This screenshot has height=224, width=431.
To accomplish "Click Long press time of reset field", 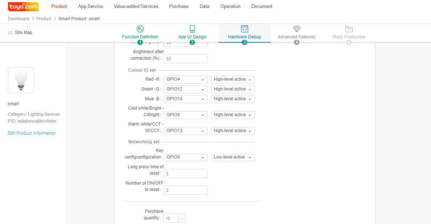I will [186, 173].
